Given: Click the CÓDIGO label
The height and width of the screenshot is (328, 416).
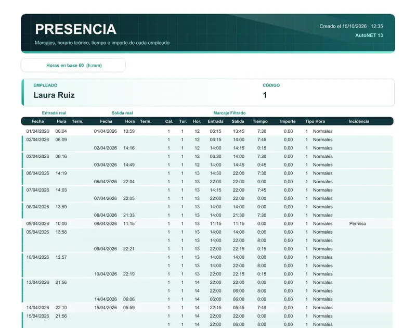Looking at the screenshot, I should [271, 85].
